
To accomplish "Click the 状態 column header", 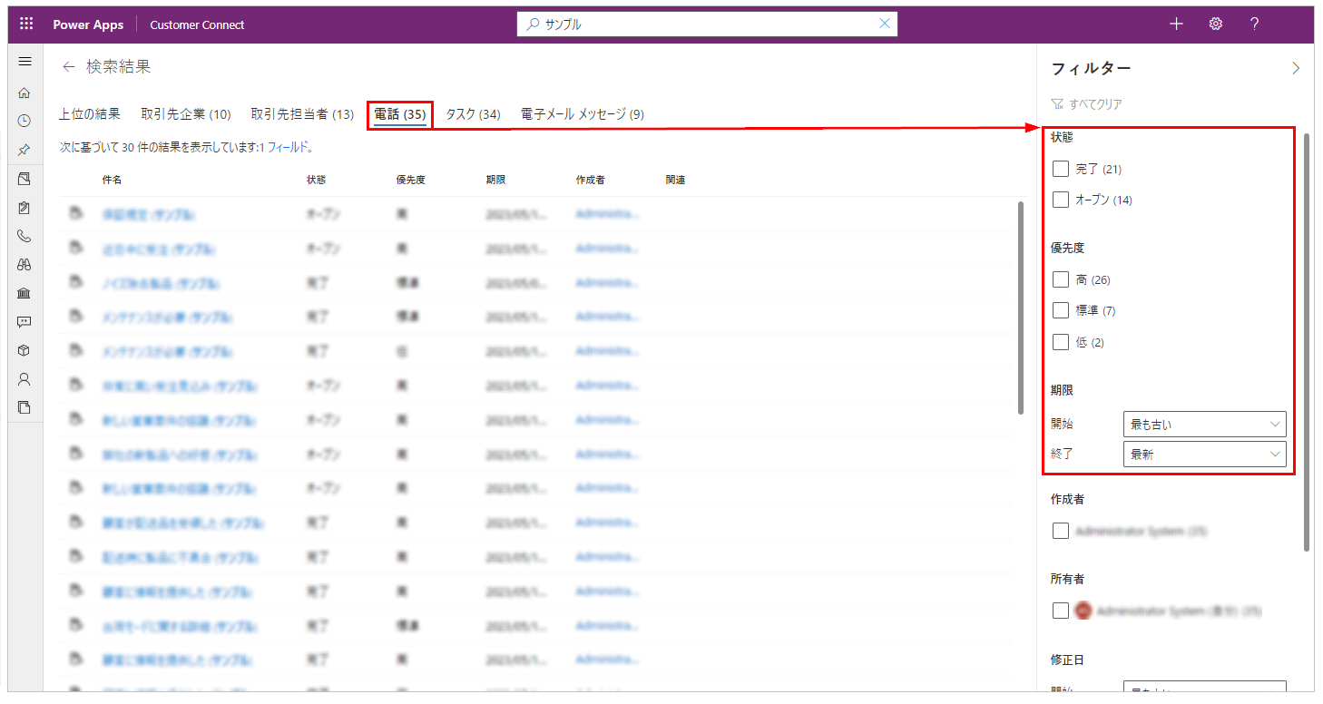I will click(x=317, y=180).
